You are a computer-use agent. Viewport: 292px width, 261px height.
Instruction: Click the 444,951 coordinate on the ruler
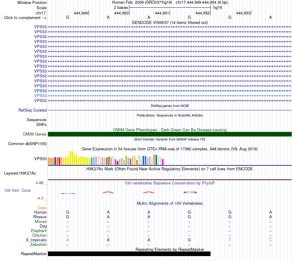point(162,13)
